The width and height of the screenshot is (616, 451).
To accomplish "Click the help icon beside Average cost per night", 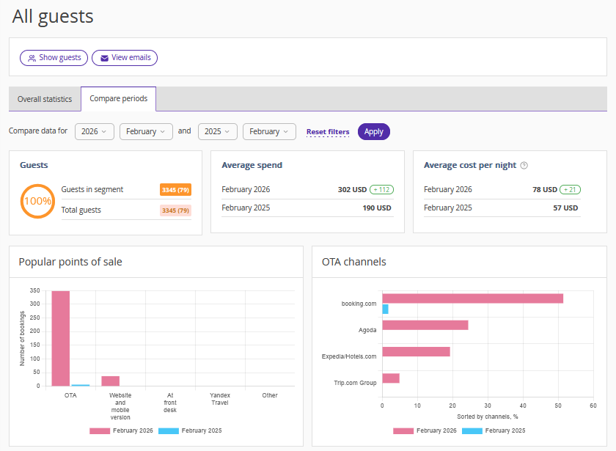I will (x=524, y=166).
